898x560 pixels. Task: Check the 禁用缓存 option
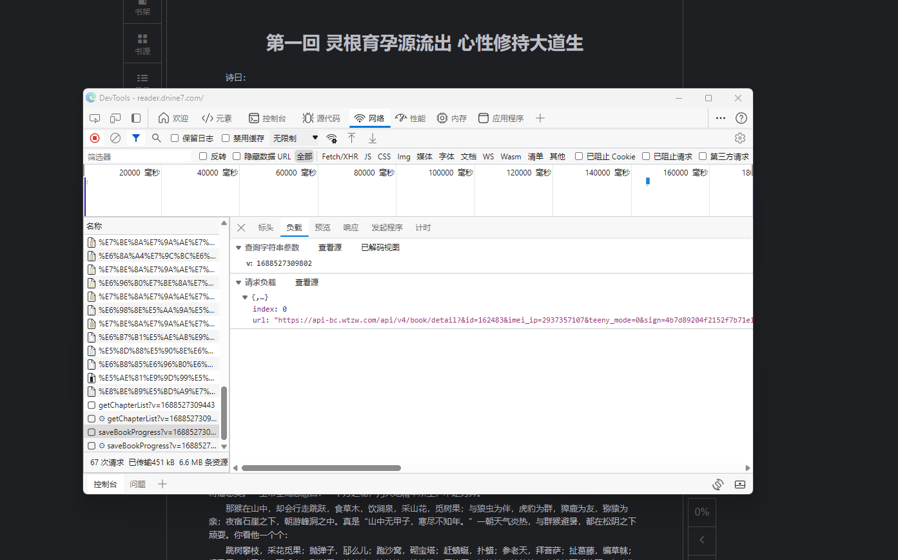[x=225, y=137]
